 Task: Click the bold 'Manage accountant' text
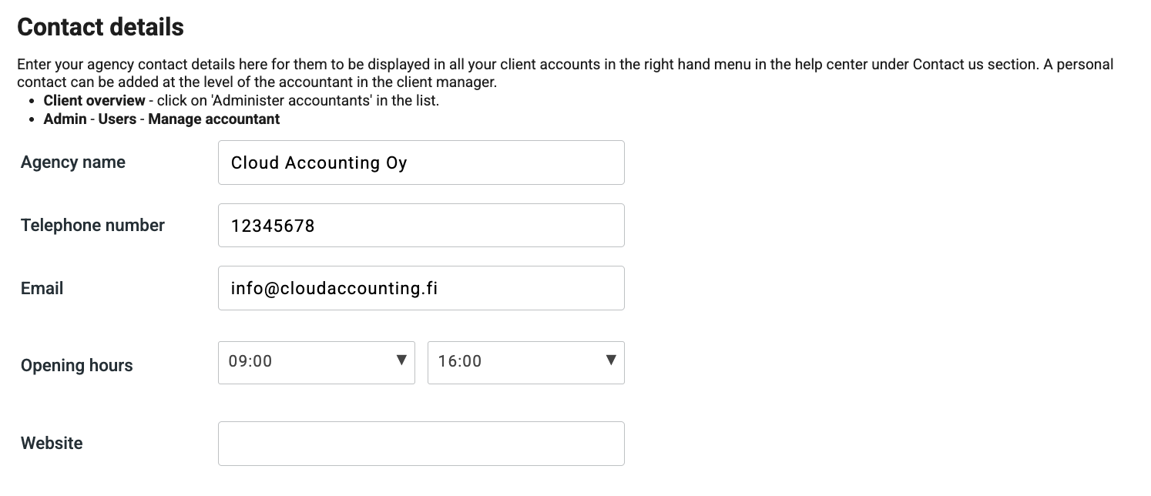214,119
